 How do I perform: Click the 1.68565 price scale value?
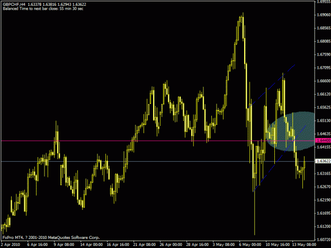coord(324,28)
